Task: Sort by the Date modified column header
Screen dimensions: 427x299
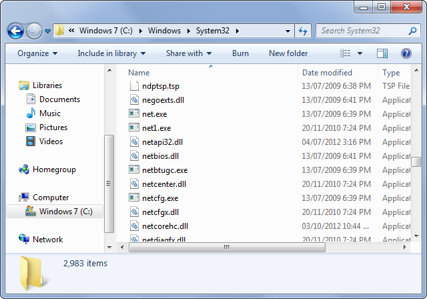Action: [x=327, y=73]
